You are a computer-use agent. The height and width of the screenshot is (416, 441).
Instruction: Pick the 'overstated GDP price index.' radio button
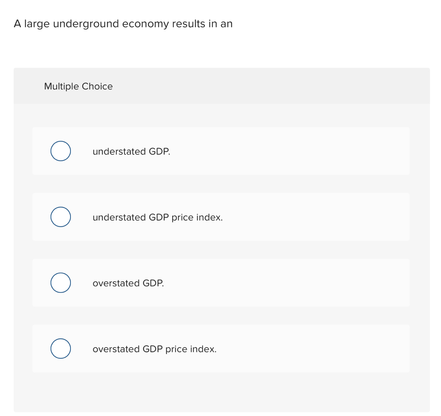[x=61, y=349]
